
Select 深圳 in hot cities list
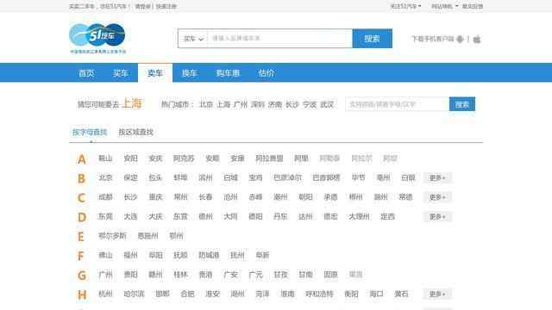coord(258,105)
